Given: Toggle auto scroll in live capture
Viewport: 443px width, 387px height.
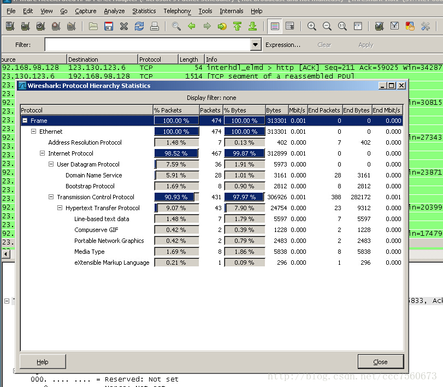Looking at the screenshot, I should point(290,26).
